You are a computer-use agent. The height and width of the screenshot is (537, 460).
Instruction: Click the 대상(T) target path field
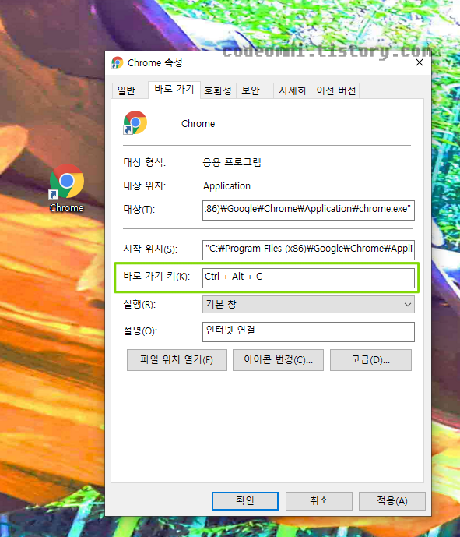pos(308,210)
